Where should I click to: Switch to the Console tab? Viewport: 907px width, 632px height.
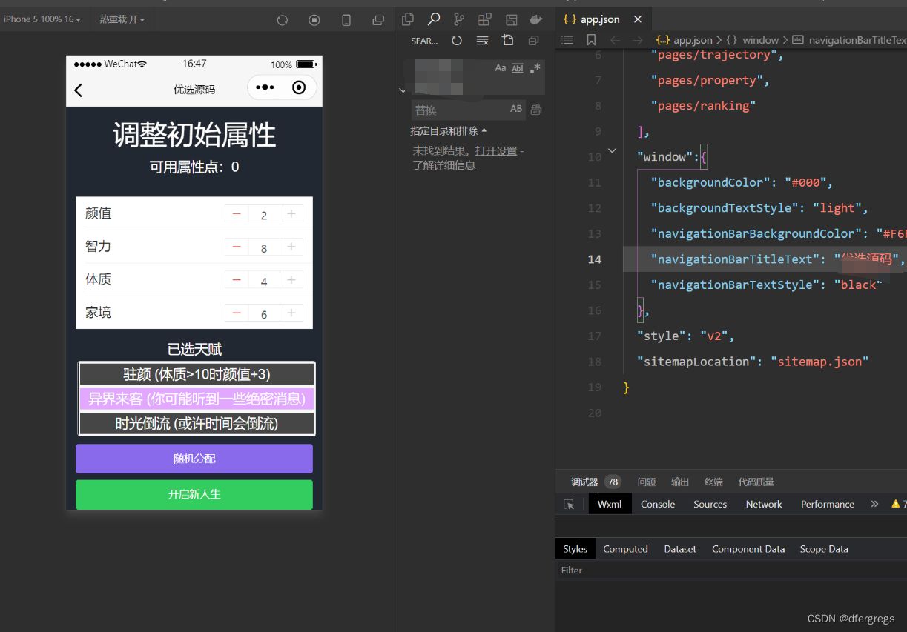[x=657, y=504]
